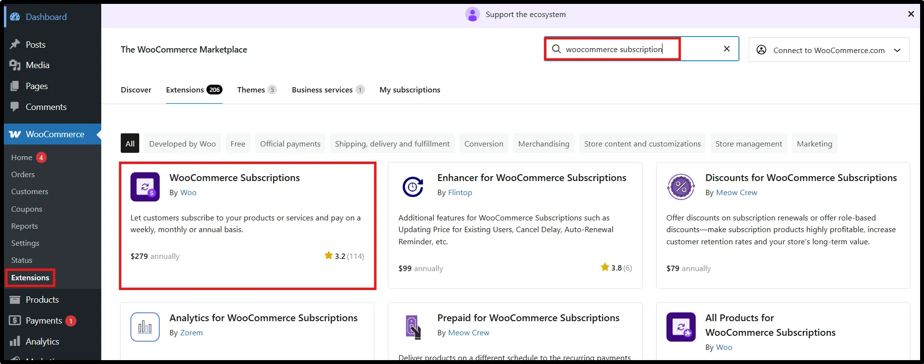The height and width of the screenshot is (364, 924).
Task: Click the $279 annually price text
Action: (155, 256)
